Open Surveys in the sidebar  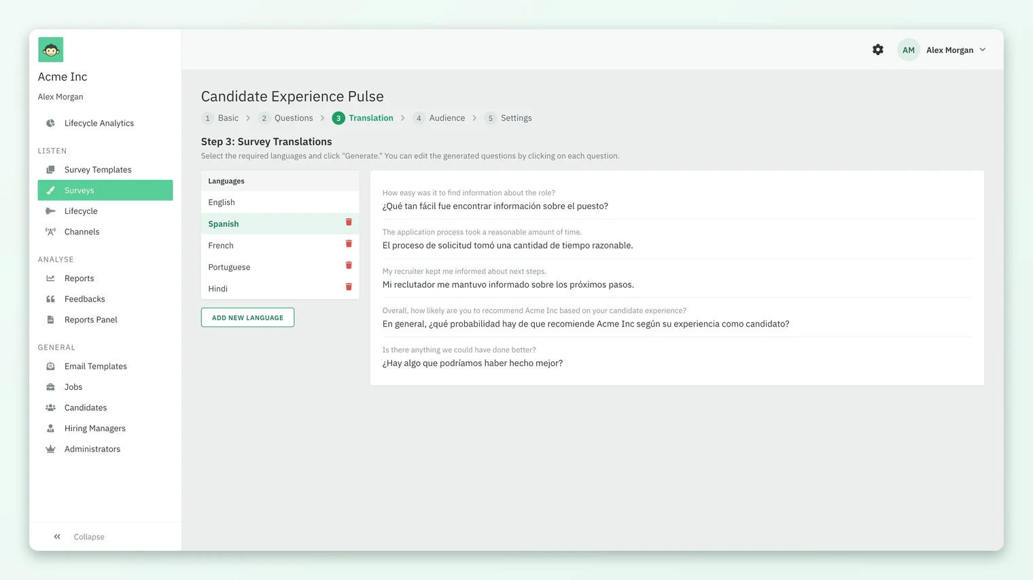click(x=105, y=190)
